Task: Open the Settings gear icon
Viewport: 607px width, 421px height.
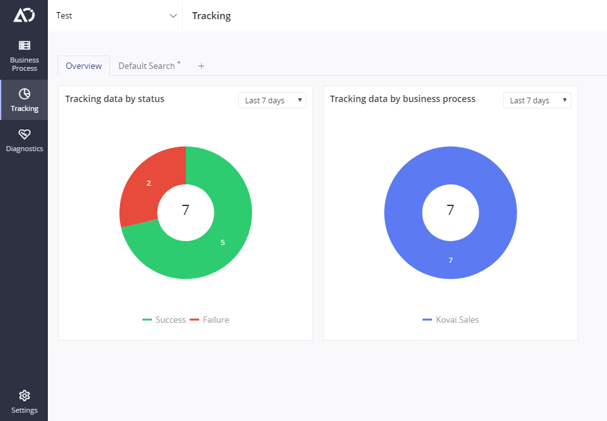Action: (24, 395)
